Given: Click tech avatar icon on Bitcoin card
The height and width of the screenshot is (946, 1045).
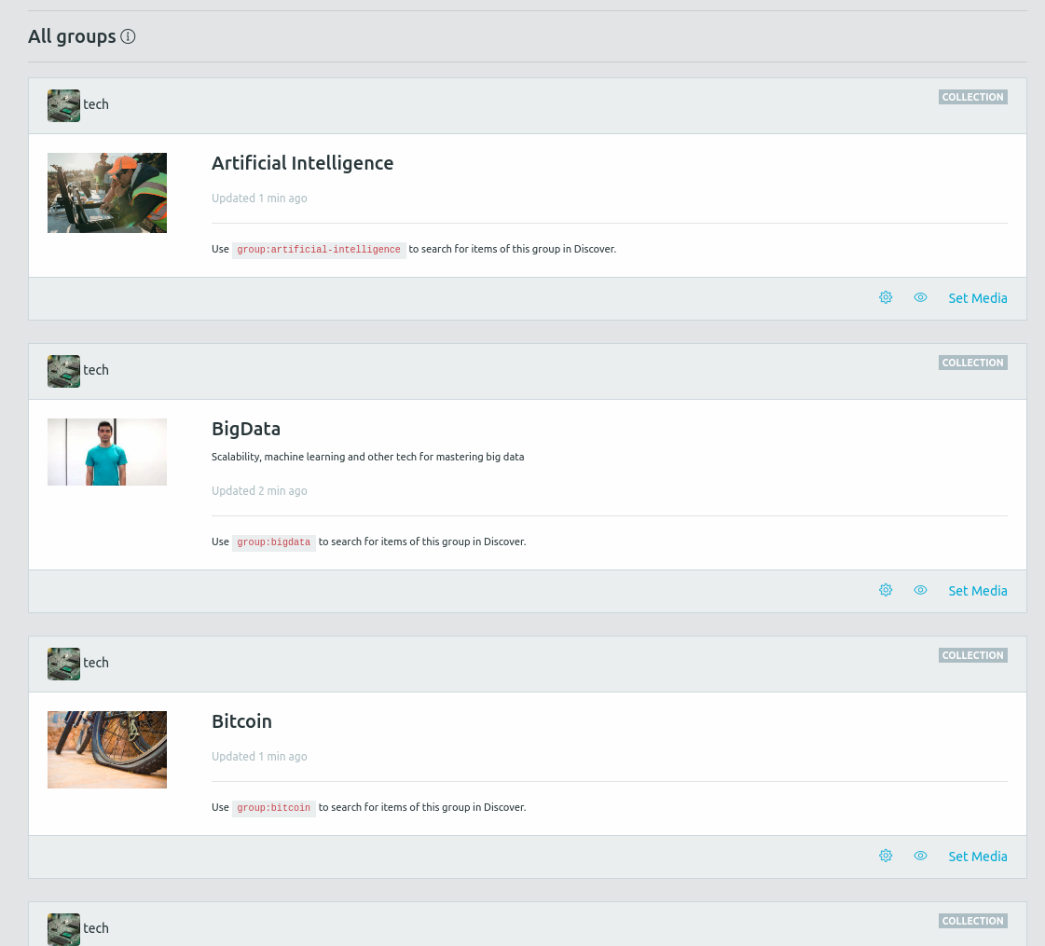Looking at the screenshot, I should point(63,664).
